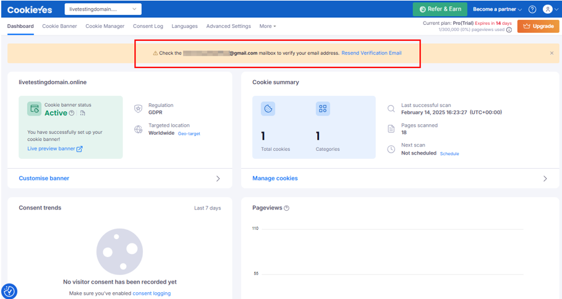Open the user account avatar menu

click(548, 9)
